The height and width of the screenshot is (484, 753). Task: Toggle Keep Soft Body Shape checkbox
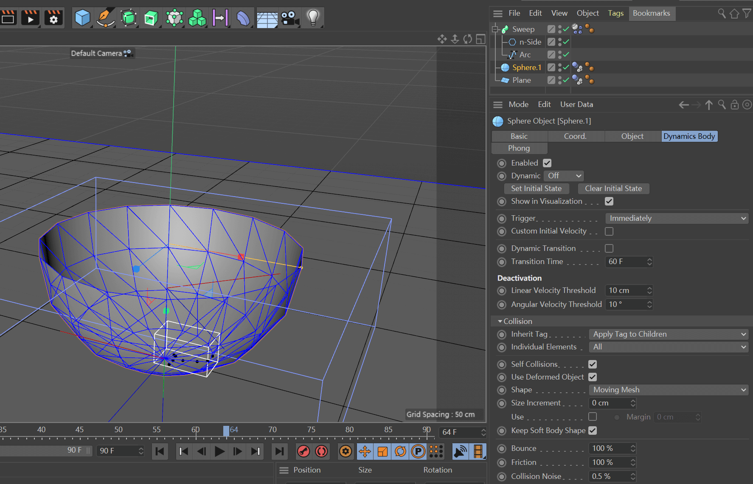pyautogui.click(x=593, y=431)
